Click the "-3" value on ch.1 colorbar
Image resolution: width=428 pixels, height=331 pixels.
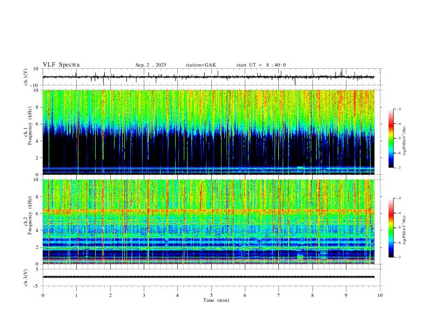pos(399,109)
